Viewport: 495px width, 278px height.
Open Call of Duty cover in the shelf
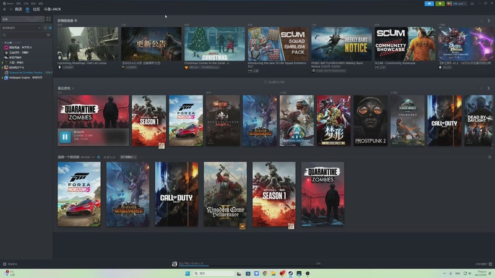click(176, 194)
